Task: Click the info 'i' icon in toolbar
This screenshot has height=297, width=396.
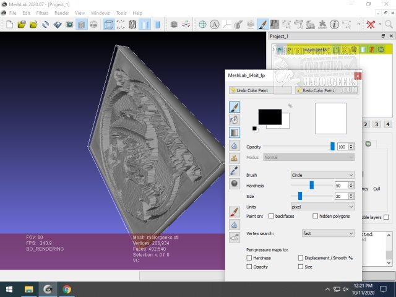Action: pyautogui.click(x=334, y=25)
